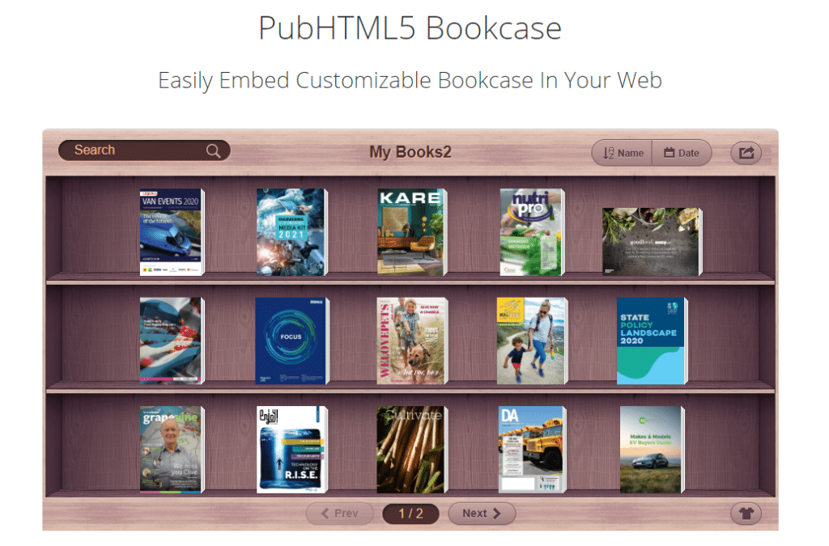The image size is (829, 546).
Task: Click the magnifier icon in search box
Action: tap(213, 151)
